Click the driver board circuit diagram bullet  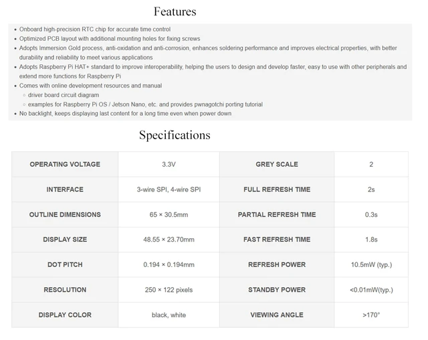(x=64, y=95)
